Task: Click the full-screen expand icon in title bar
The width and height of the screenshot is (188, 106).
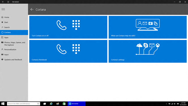Action: click(x=8, y=2)
